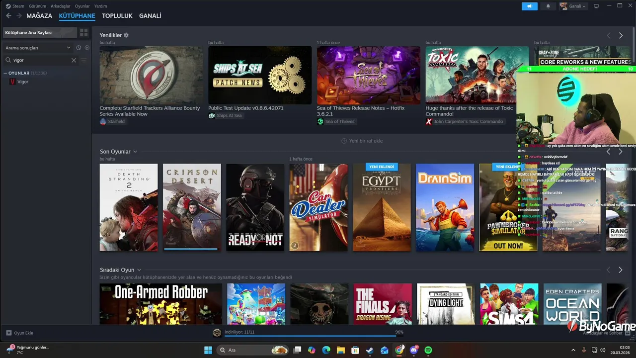Collapse the OYUNLAR category

(x=5, y=73)
